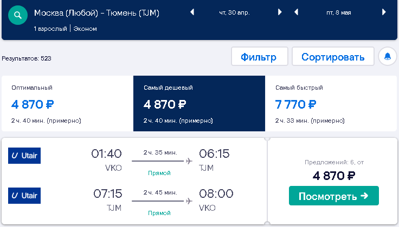The image size is (399, 227).
Task: Click the outbound flight plane arrow icon
Action: tap(189, 161)
